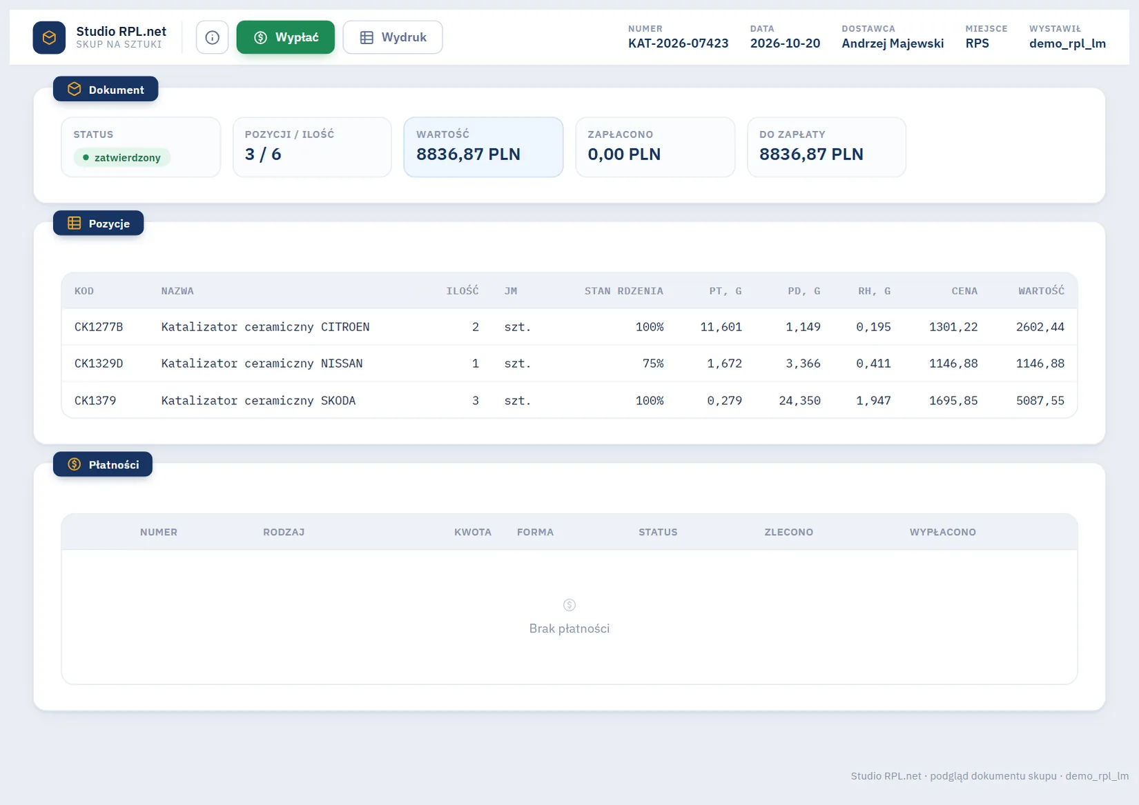Click the Pozycje section tab
This screenshot has height=805, width=1139.
[x=99, y=223]
